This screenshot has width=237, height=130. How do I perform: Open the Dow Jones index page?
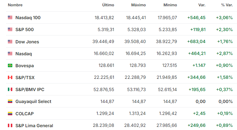pyautogui.click(x=27, y=42)
